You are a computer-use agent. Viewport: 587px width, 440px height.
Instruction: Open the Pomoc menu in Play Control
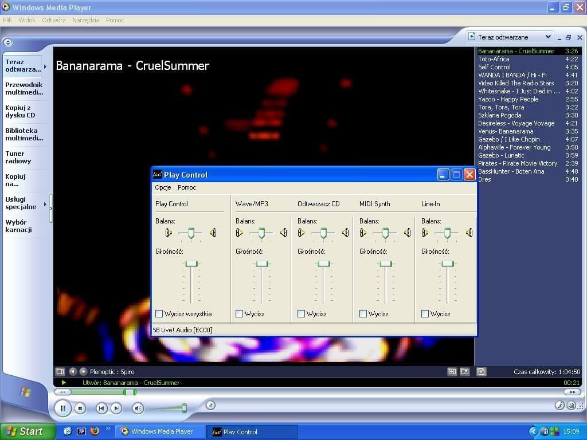coord(186,187)
